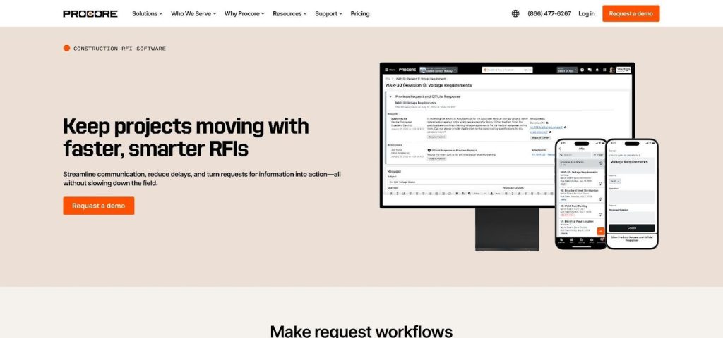
Task: Expand the Solutions dropdown menu
Action: point(147,13)
